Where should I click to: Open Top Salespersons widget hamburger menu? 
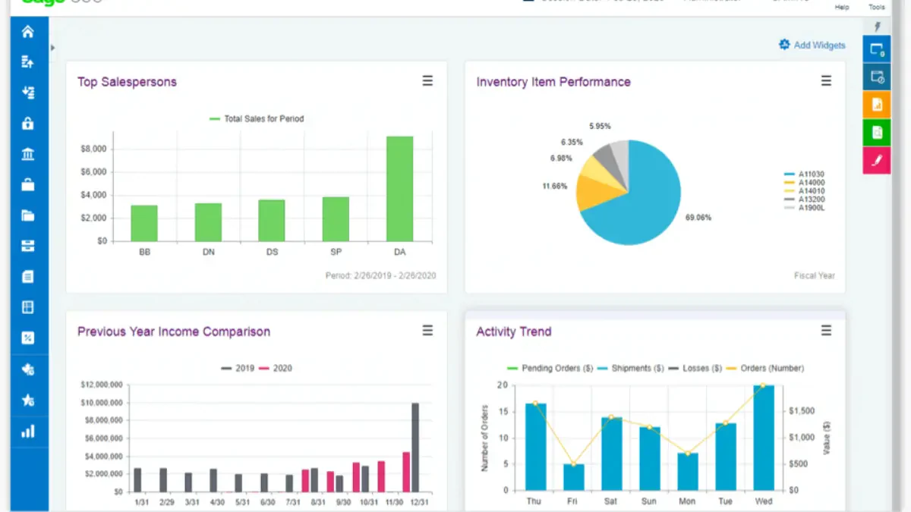click(427, 80)
